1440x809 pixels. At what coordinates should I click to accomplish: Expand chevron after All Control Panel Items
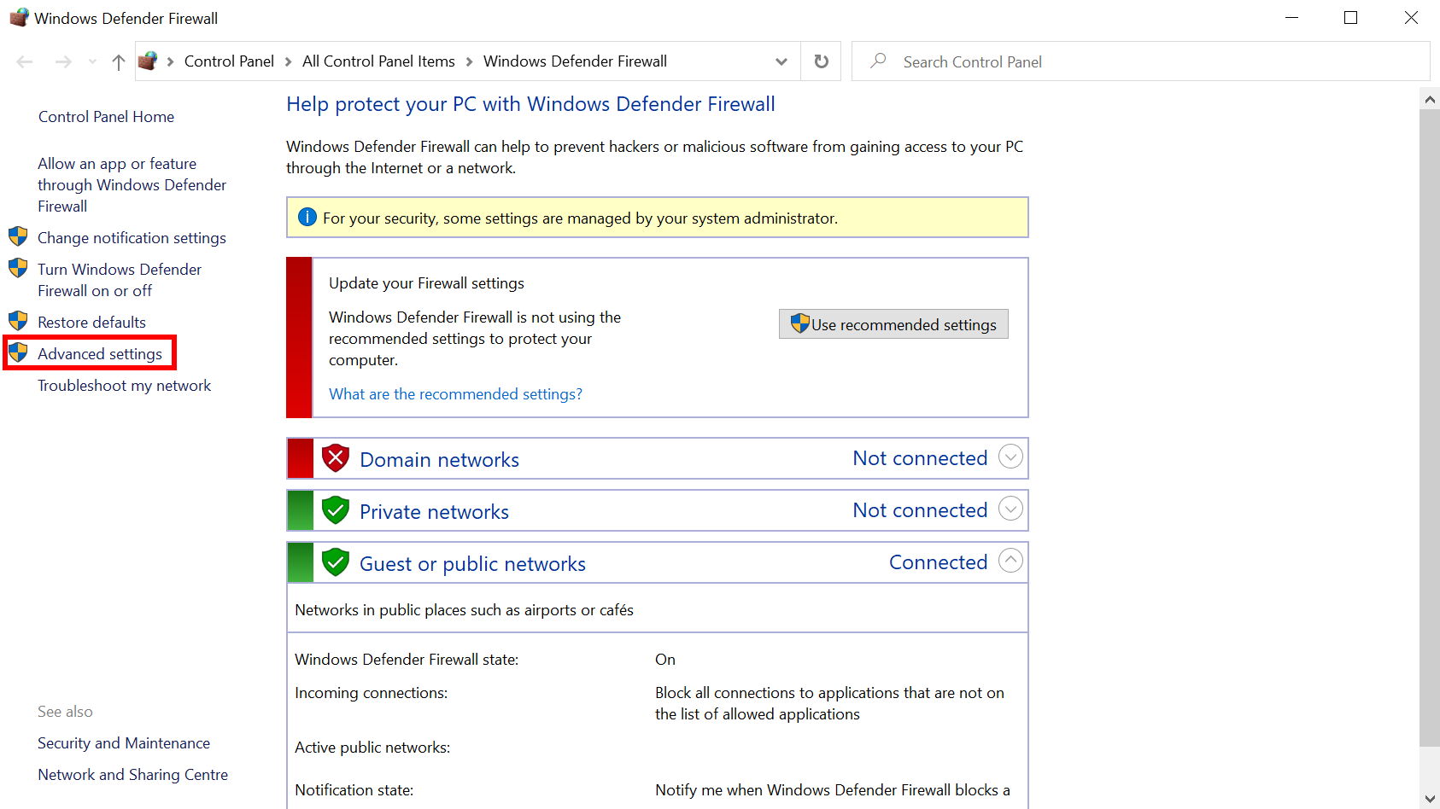point(469,61)
